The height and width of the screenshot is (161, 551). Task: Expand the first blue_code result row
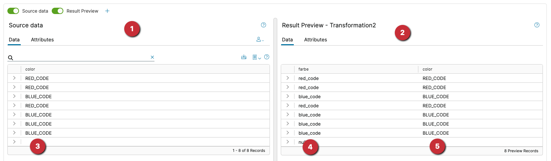(x=287, y=96)
